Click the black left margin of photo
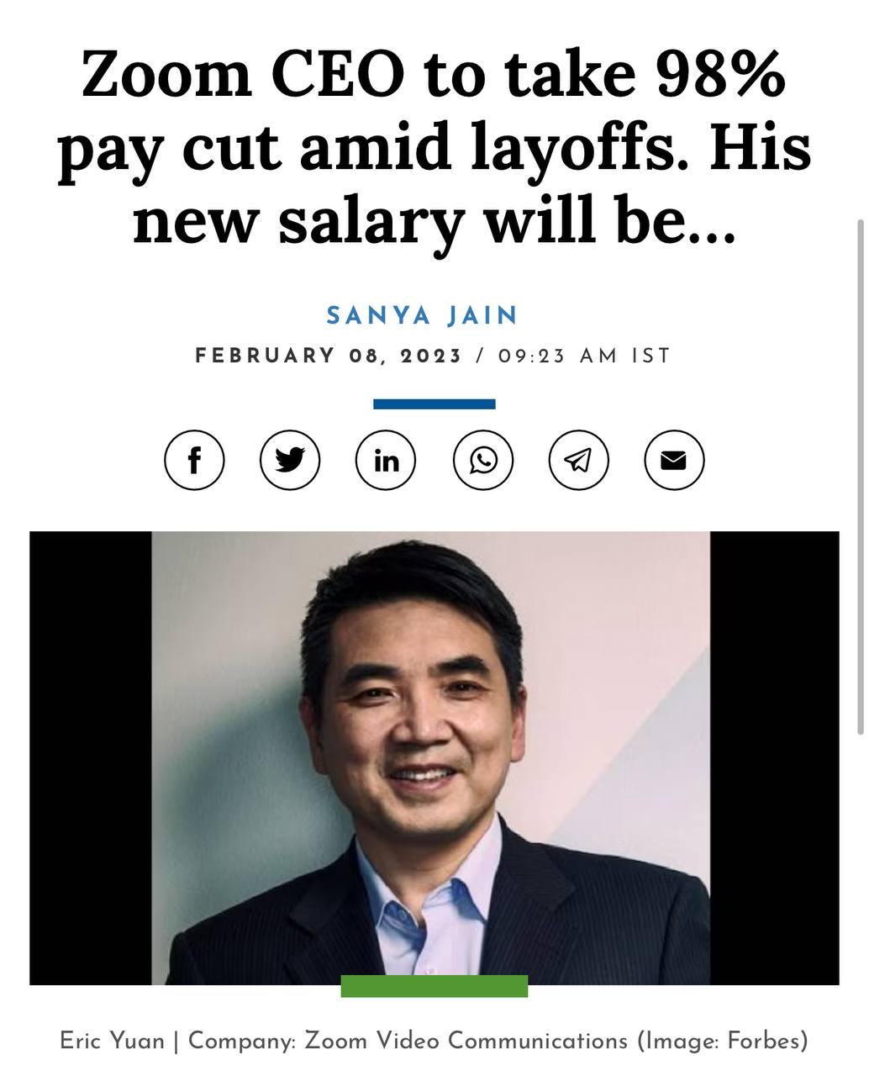 click(91, 757)
